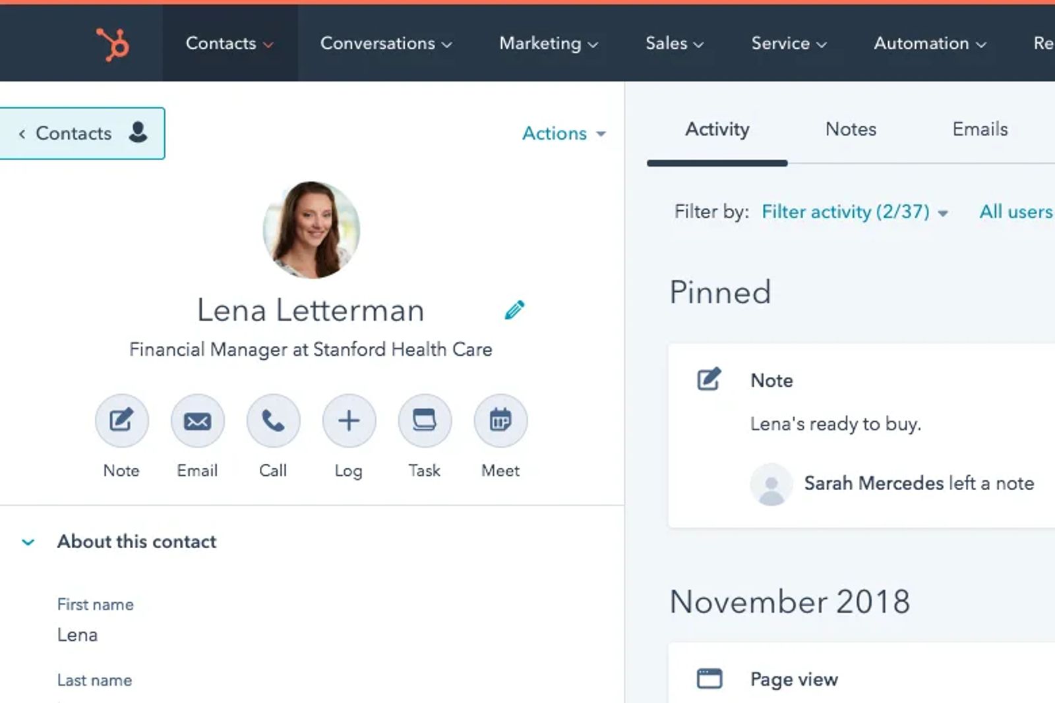This screenshot has height=703, width=1055.
Task: Click Lena Letterman's profile photo
Action: 311,230
